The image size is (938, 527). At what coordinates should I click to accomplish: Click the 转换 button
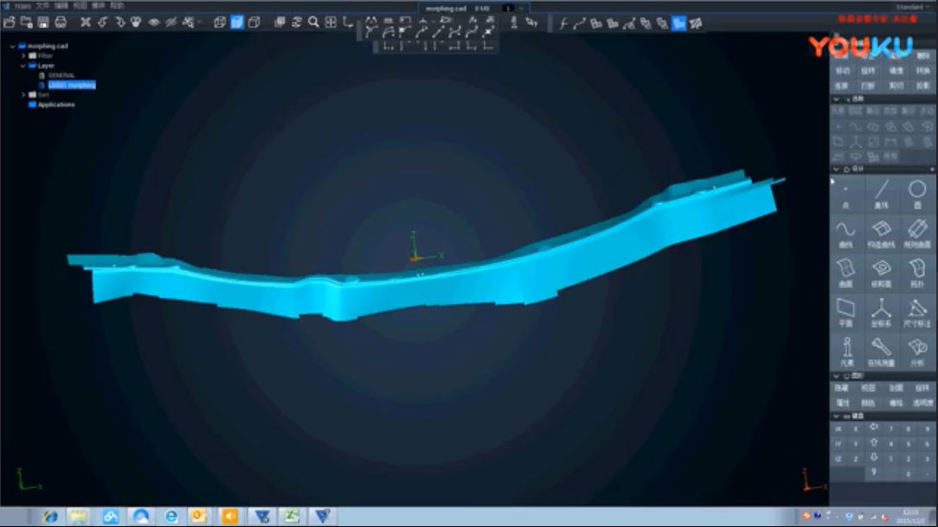point(923,71)
